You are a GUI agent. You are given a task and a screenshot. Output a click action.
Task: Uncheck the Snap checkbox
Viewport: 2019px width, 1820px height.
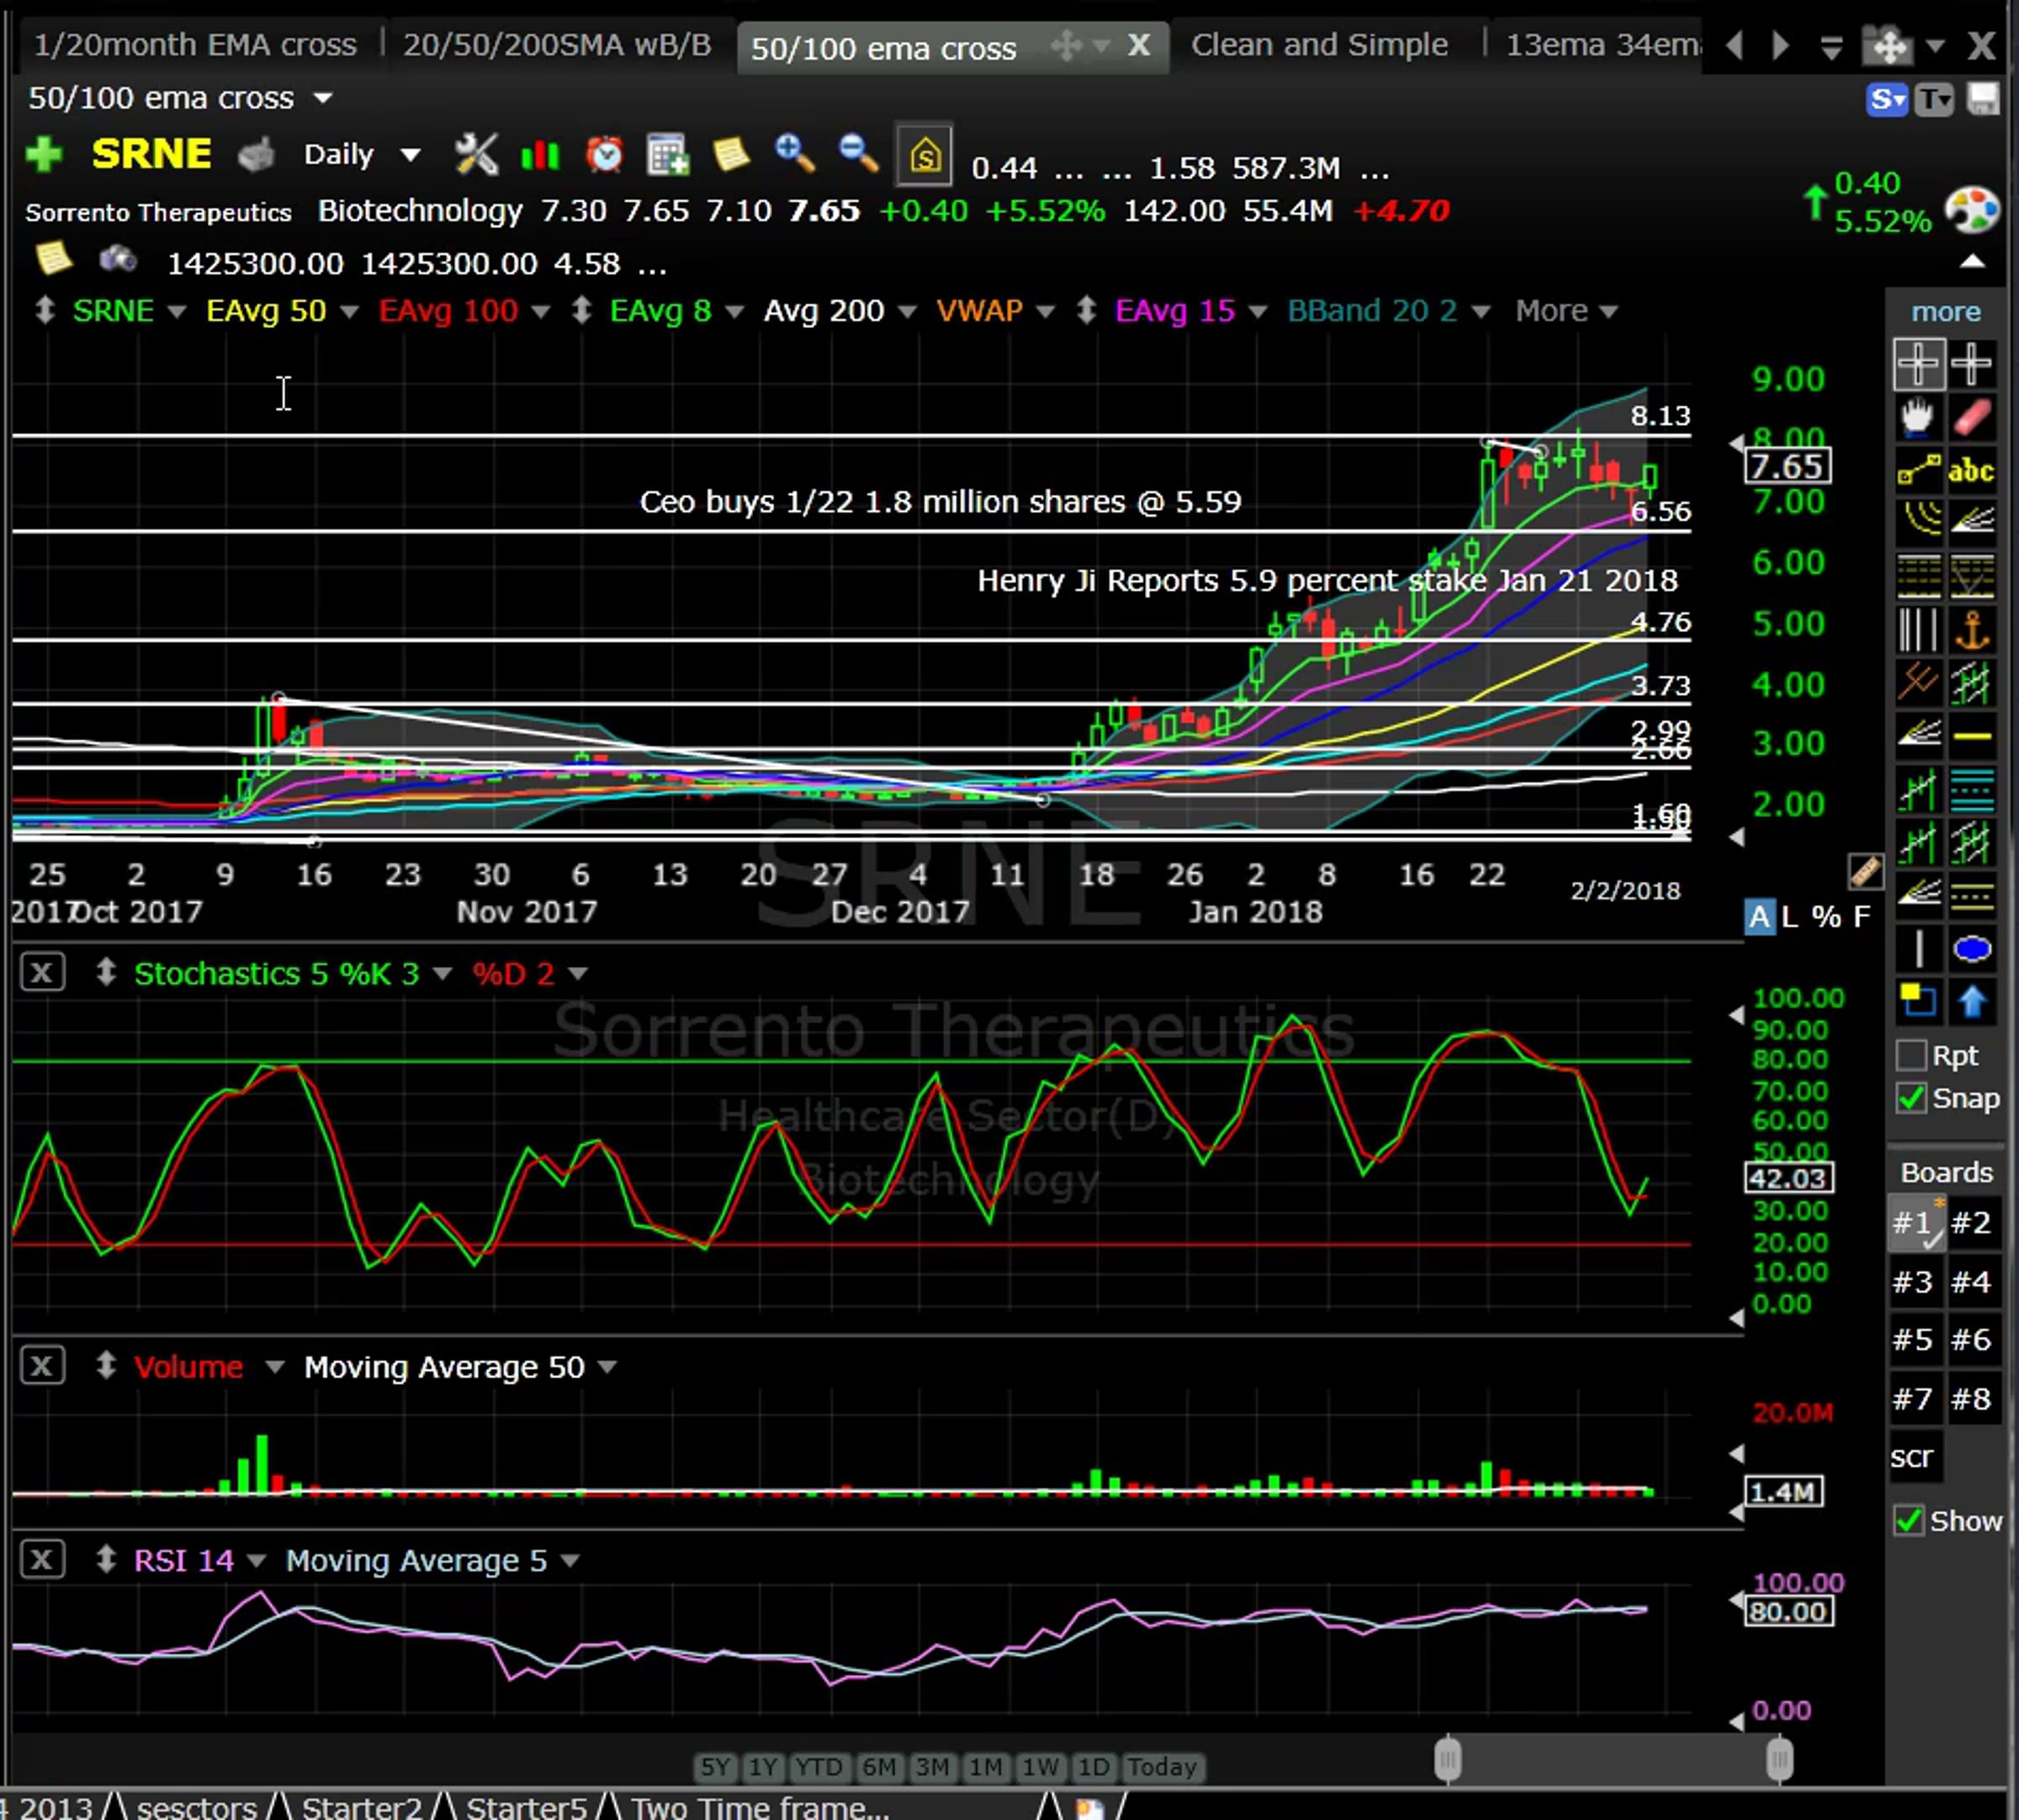(x=1910, y=1098)
